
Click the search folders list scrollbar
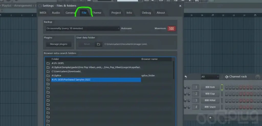pos(174,70)
